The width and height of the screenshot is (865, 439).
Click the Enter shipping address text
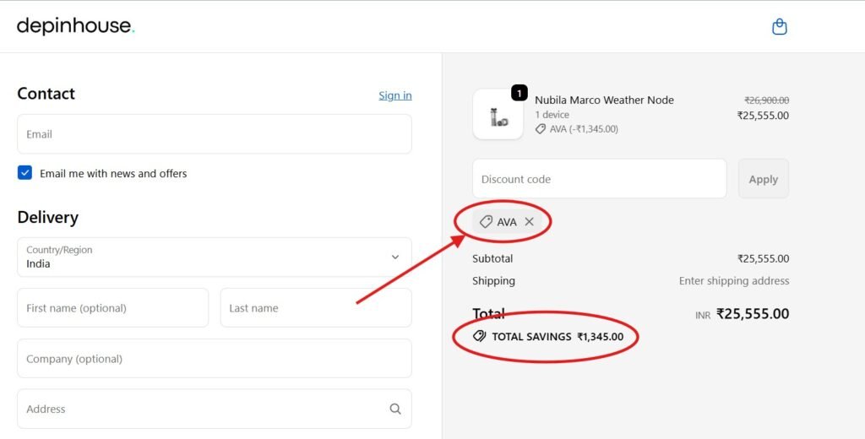pos(734,281)
